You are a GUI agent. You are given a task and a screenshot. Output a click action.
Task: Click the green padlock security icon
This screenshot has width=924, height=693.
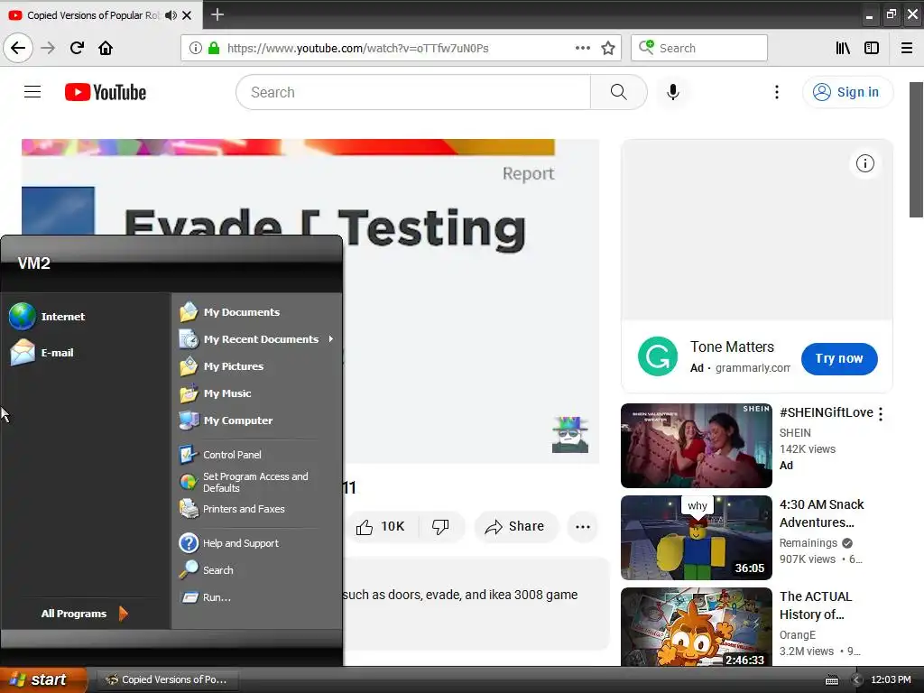(214, 48)
